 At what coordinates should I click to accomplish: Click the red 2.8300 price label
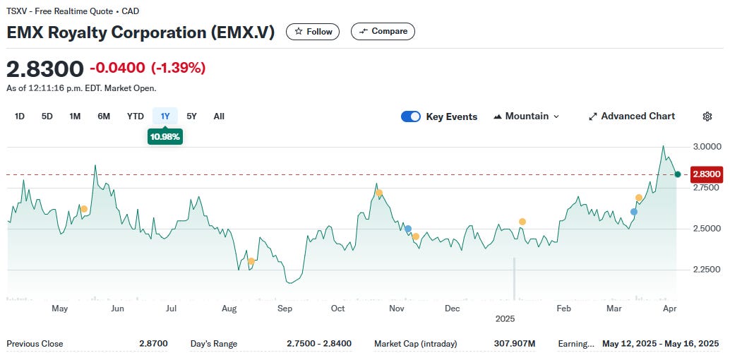coord(707,174)
